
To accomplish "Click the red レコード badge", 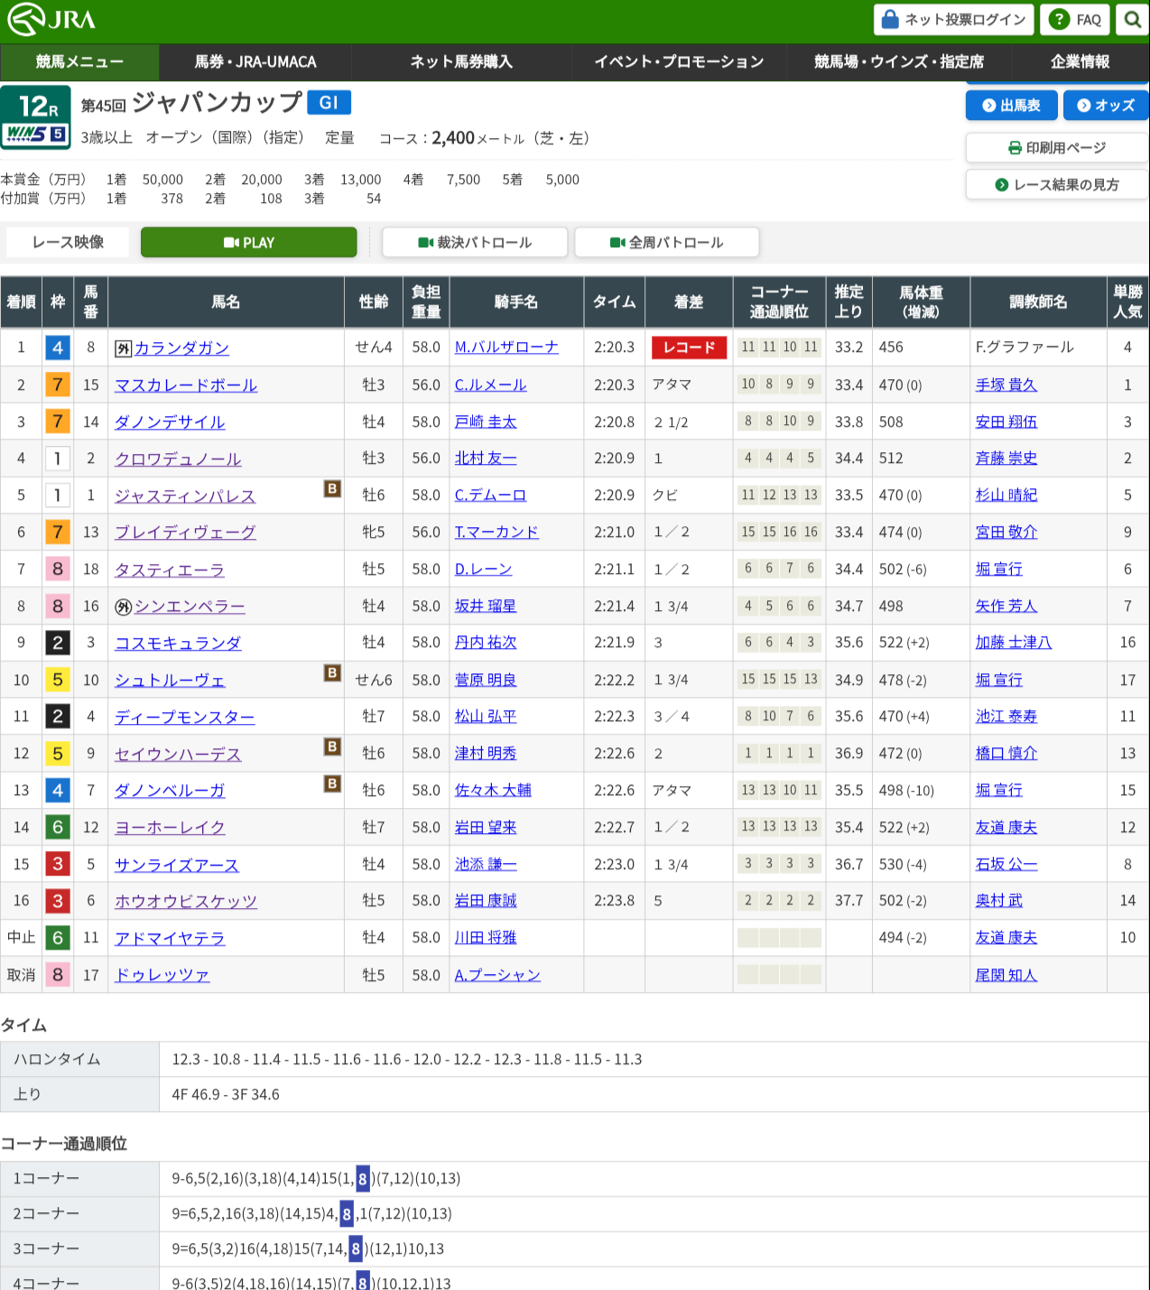I will pyautogui.click(x=689, y=348).
